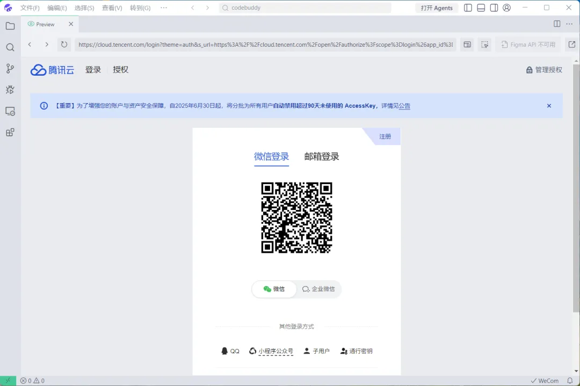Viewport: 580px width, 386px height.
Task: Open the 公告 link in the notice
Action: pos(404,106)
